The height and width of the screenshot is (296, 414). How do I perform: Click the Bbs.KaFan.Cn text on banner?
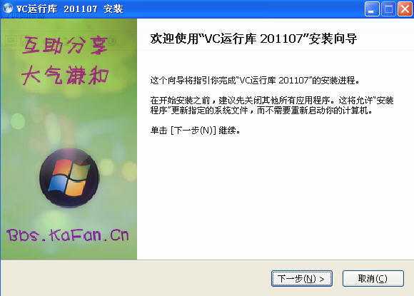pos(68,235)
